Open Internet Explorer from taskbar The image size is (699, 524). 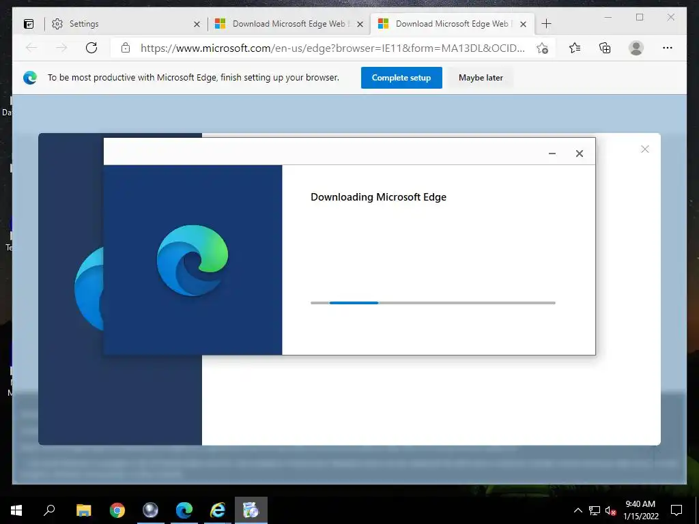[218, 510]
